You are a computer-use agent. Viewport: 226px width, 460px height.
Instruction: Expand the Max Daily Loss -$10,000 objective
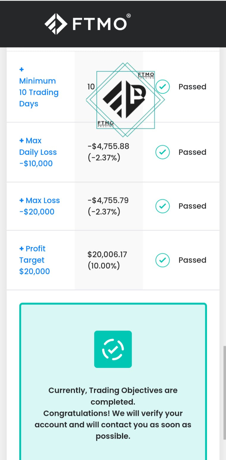pos(38,152)
